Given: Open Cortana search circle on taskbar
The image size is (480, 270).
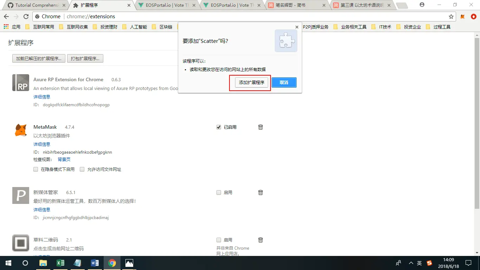Looking at the screenshot, I should [x=25, y=263].
